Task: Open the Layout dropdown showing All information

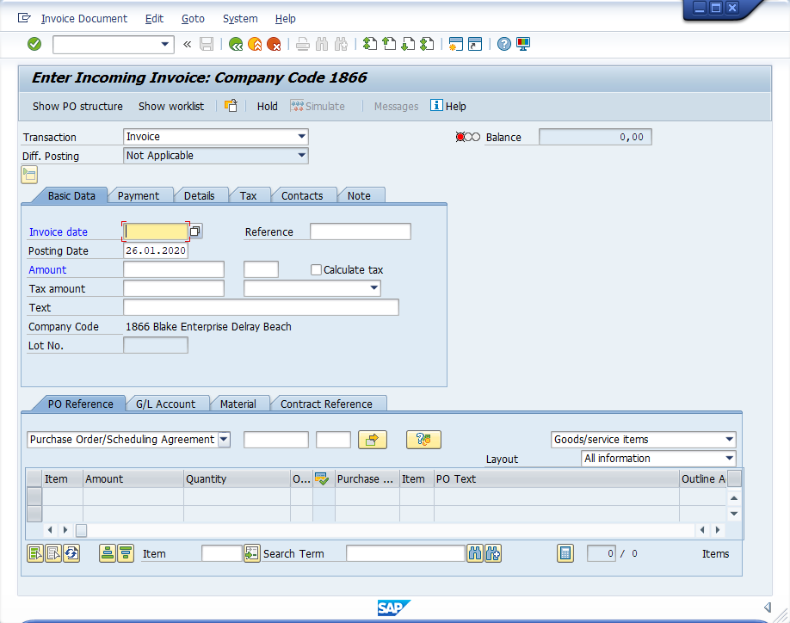Action: pyautogui.click(x=729, y=459)
